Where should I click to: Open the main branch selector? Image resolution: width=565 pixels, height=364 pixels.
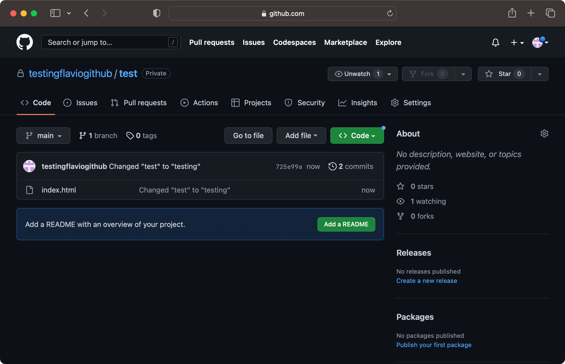pos(43,135)
